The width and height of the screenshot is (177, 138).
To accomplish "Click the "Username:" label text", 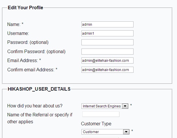I will coord(18,33).
